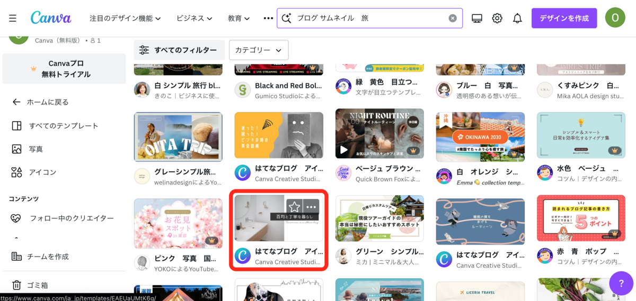Click 白 オレンジ template title
This screenshot has height=301, width=636.
tap(487, 171)
